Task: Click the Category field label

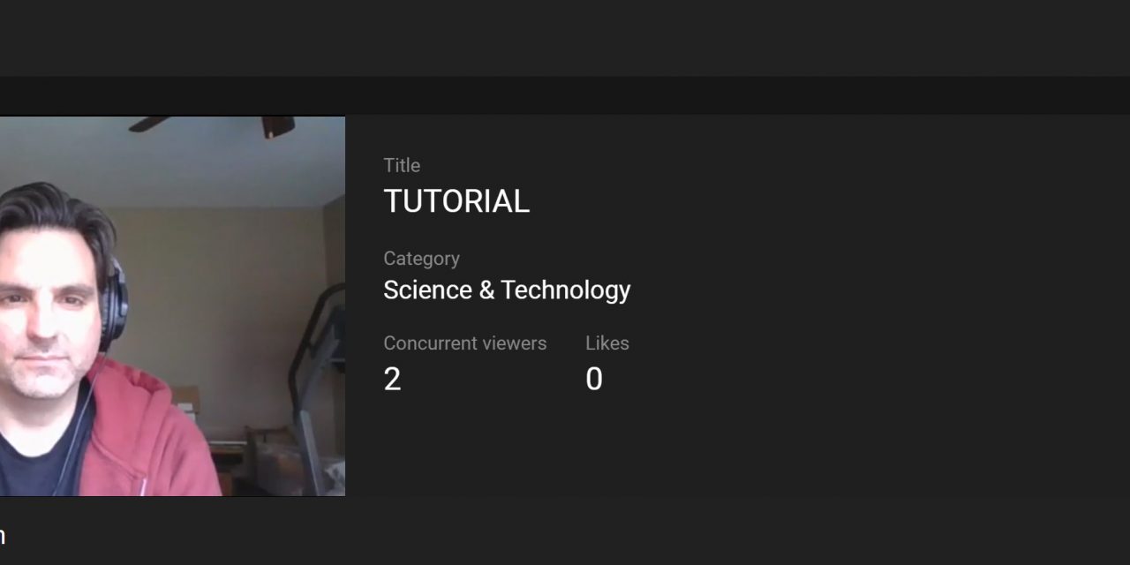Action: (x=421, y=259)
